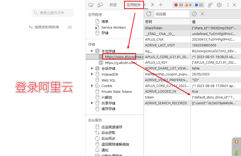Open the 22 messages indicator

[x=199, y=5]
